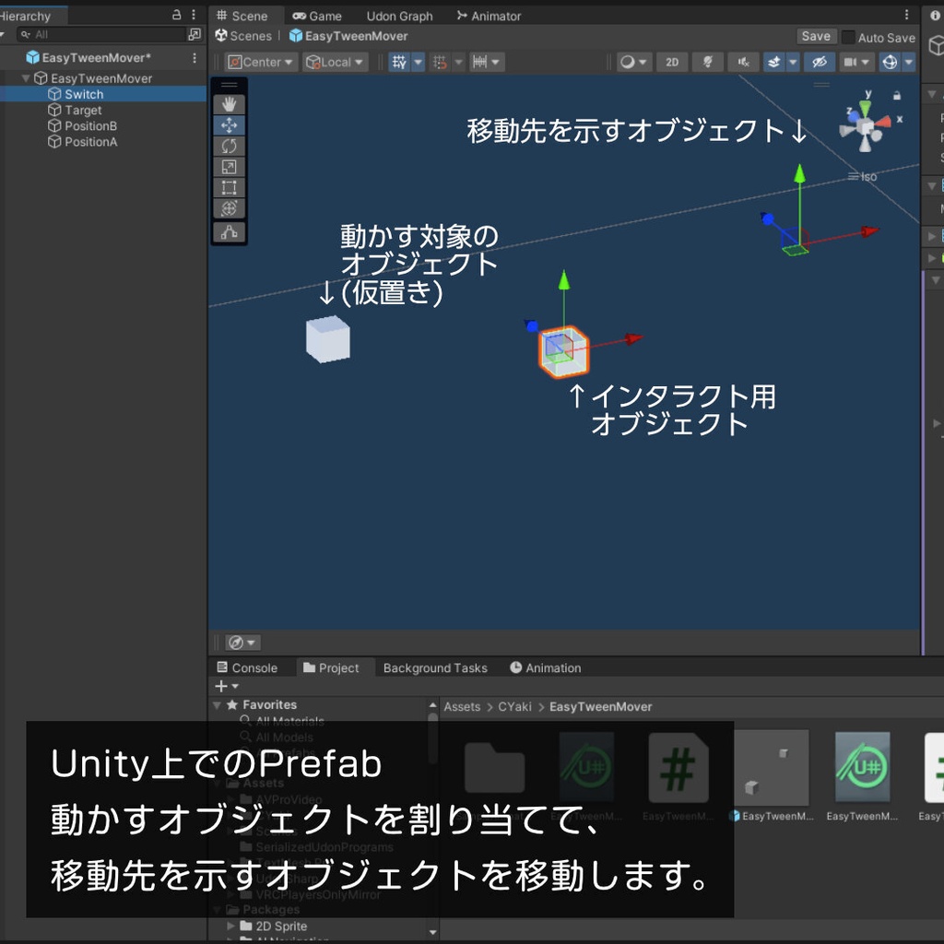Click the Hierarchy search field
Screen dimensions: 944x944
pos(101,34)
